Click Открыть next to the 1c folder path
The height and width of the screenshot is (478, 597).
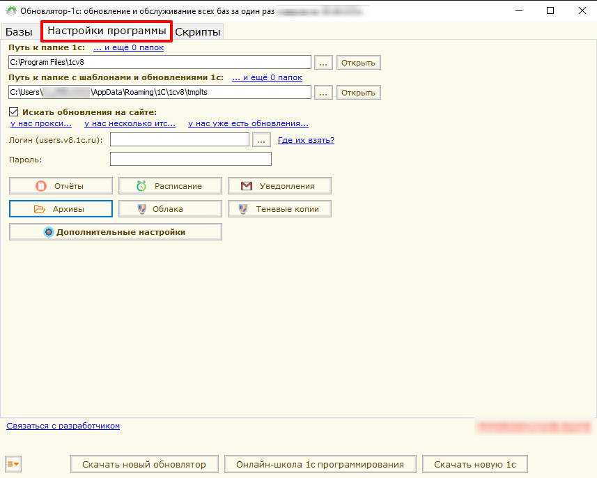pos(358,63)
